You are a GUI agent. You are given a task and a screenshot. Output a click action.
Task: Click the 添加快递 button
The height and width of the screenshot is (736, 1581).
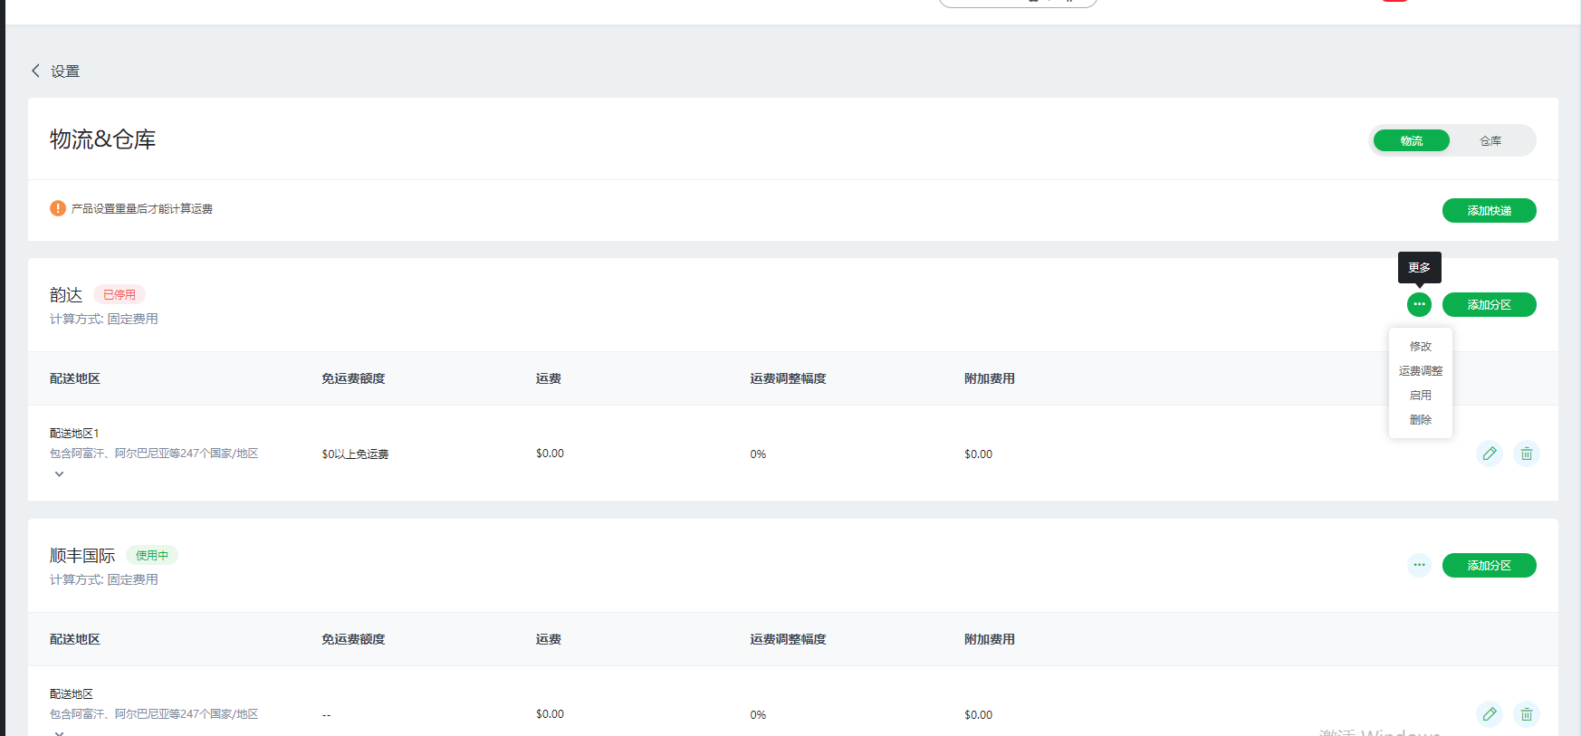click(1489, 210)
